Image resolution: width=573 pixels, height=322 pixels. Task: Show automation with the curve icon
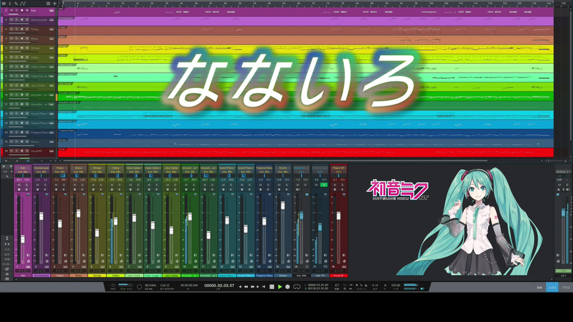[23, 4]
